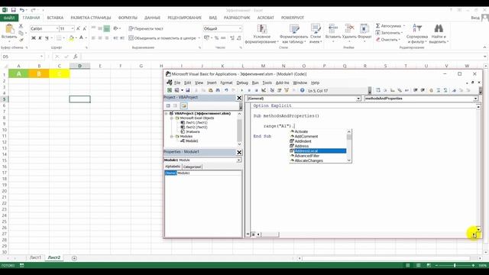Image resolution: width=489 pixels, height=275 pixels.
Task: Toggle italic К formatting
Action: pos(40,38)
